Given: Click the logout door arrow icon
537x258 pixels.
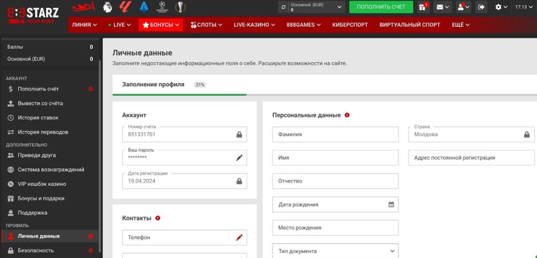Looking at the screenshot, I should tap(481, 7).
